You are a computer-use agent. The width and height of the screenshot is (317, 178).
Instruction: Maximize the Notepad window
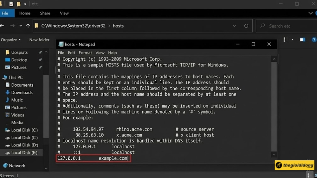coord(253,44)
